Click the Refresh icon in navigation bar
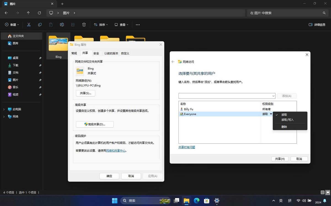331x206 pixels. [x=39, y=13]
